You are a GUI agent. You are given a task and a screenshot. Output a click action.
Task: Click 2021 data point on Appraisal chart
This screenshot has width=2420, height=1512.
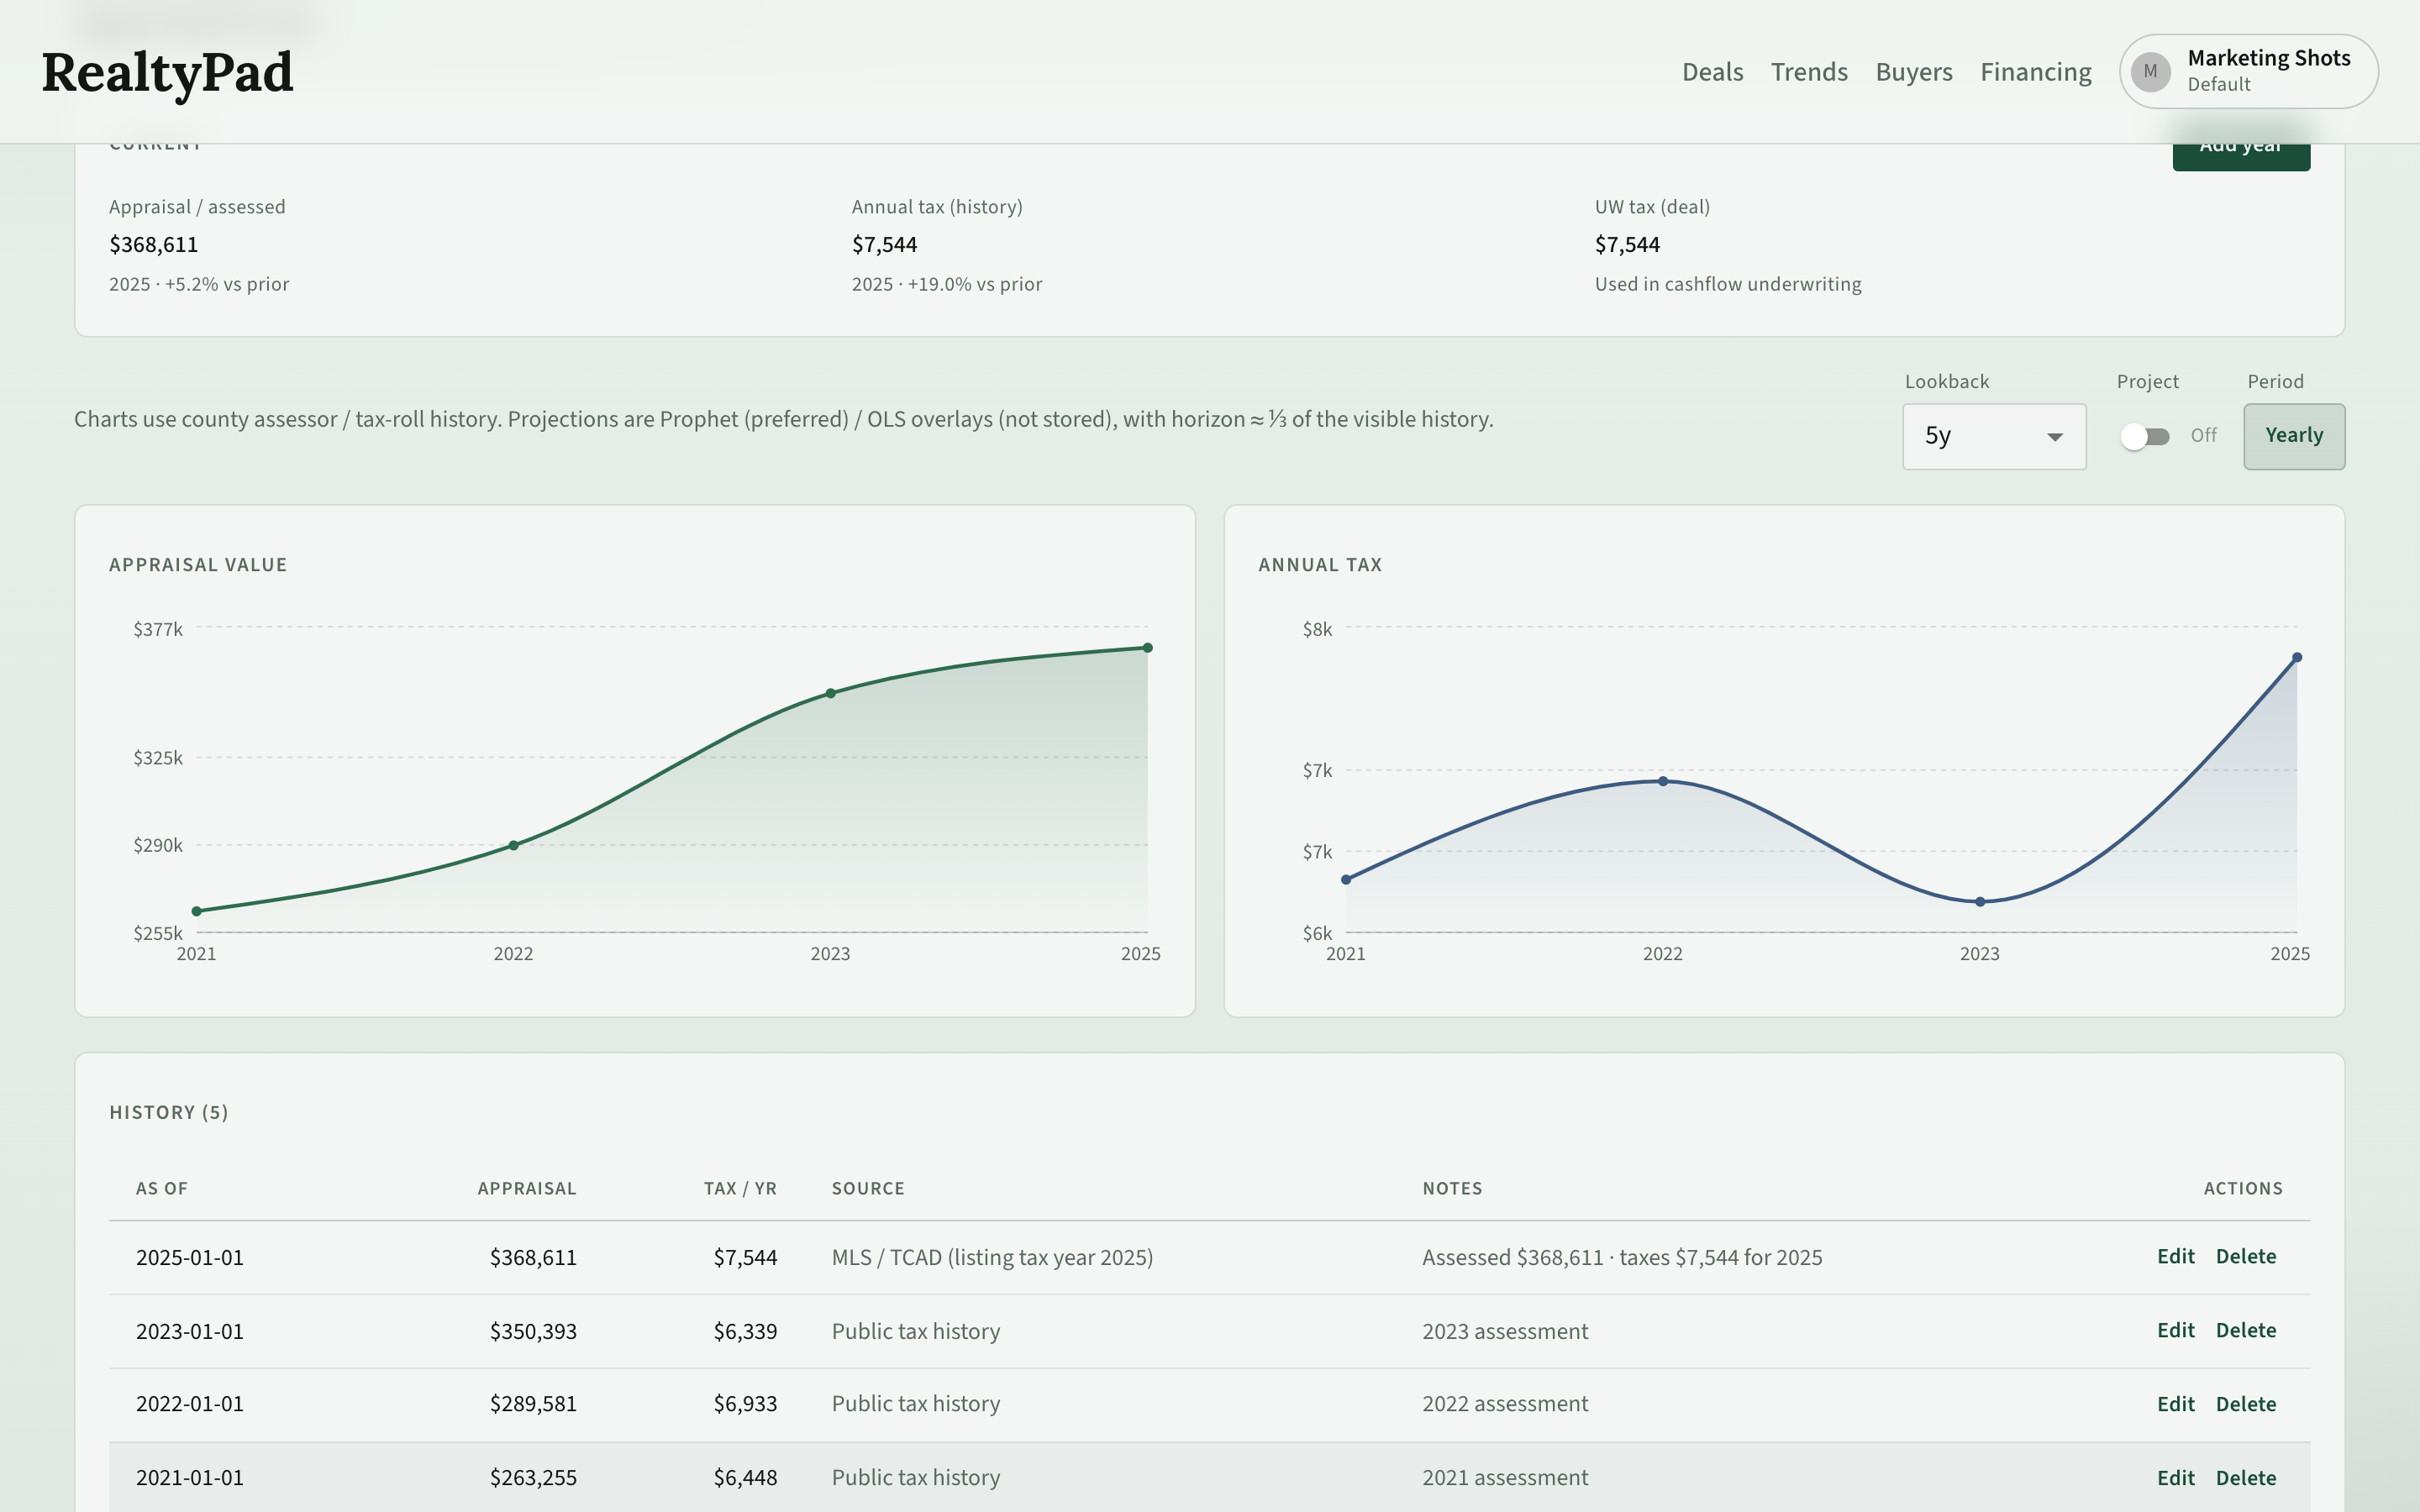tap(197, 911)
